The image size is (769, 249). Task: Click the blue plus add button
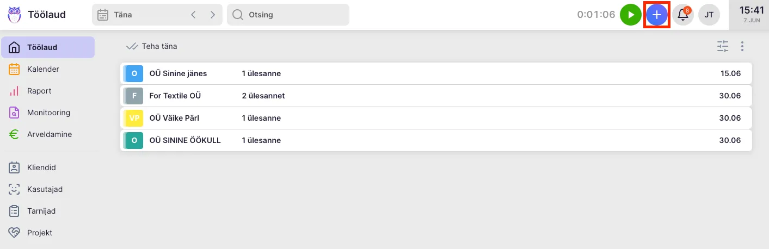point(657,15)
